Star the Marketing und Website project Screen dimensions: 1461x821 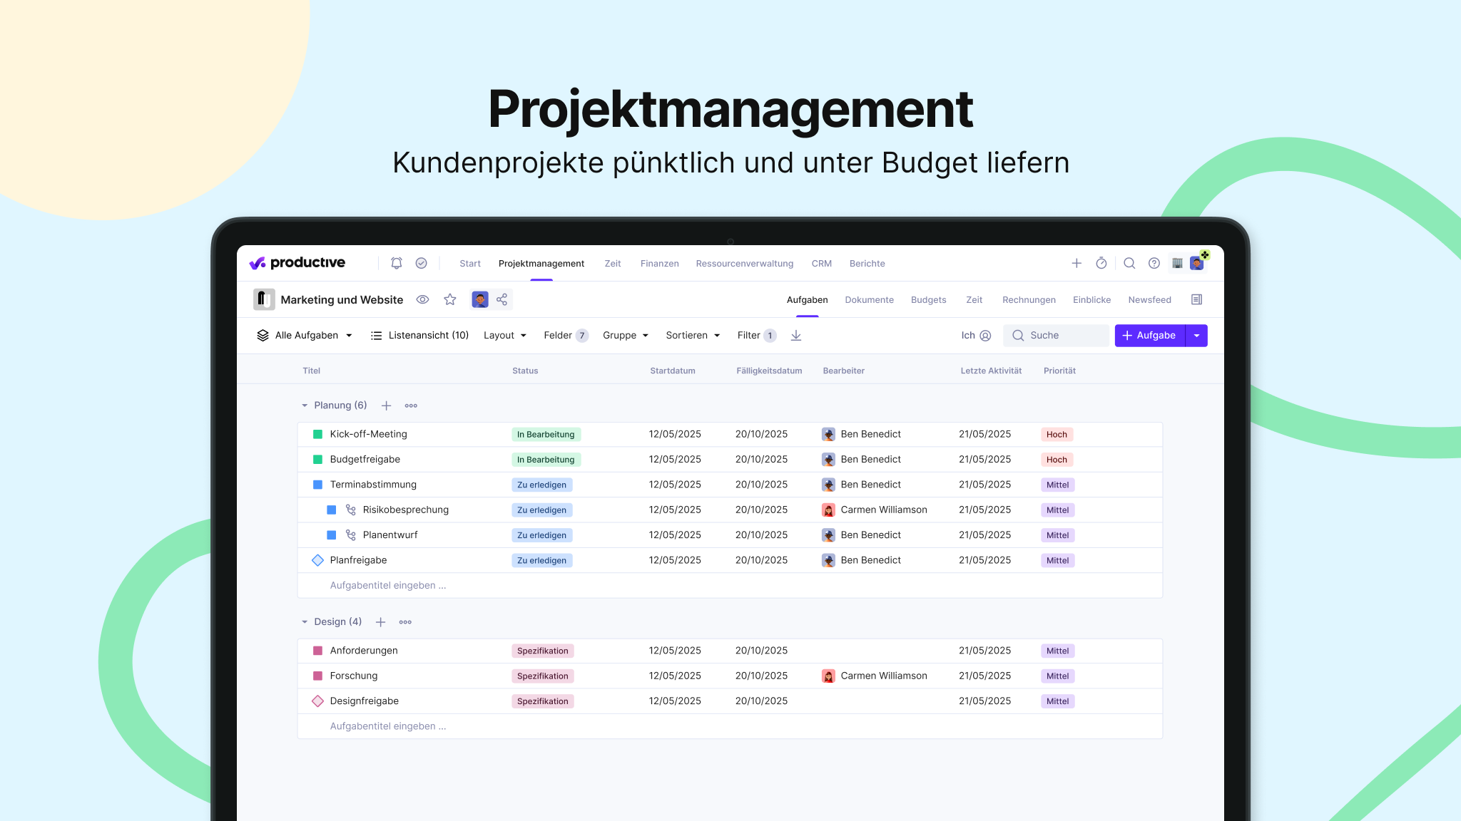pos(450,299)
